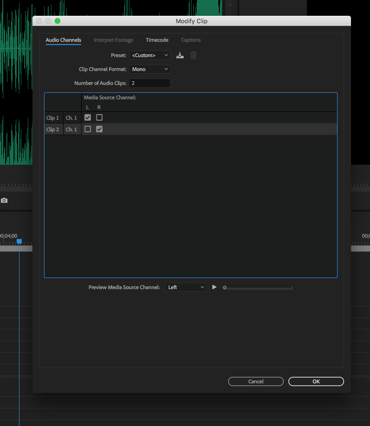The height and width of the screenshot is (426, 370).
Task: Open the Preset dropdown showing Custom
Action: [x=150, y=55]
